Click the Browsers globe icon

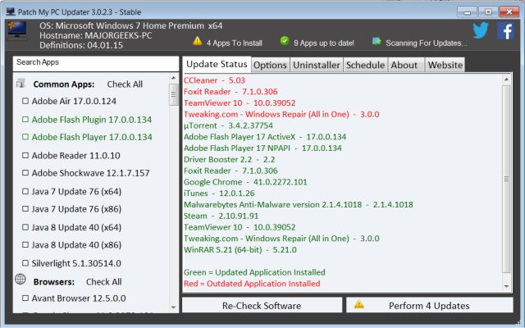pos(21,280)
